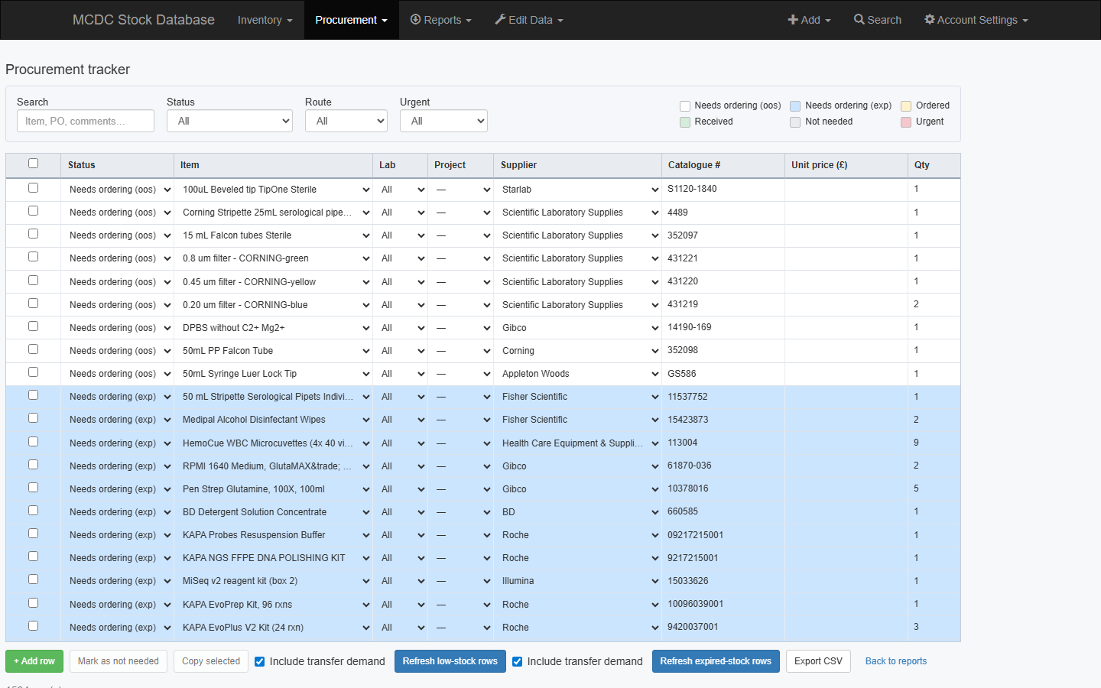Image resolution: width=1101 pixels, height=688 pixels.
Task: Focus the Search item, PO, comments field
Action: click(x=86, y=121)
